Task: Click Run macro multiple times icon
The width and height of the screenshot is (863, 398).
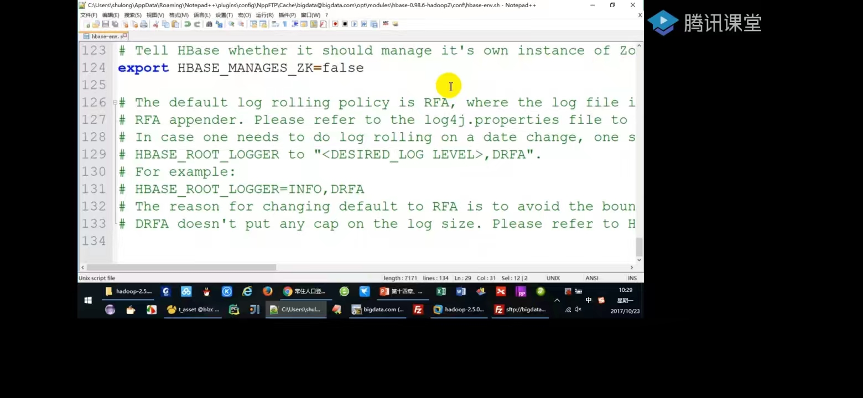Action: (363, 24)
